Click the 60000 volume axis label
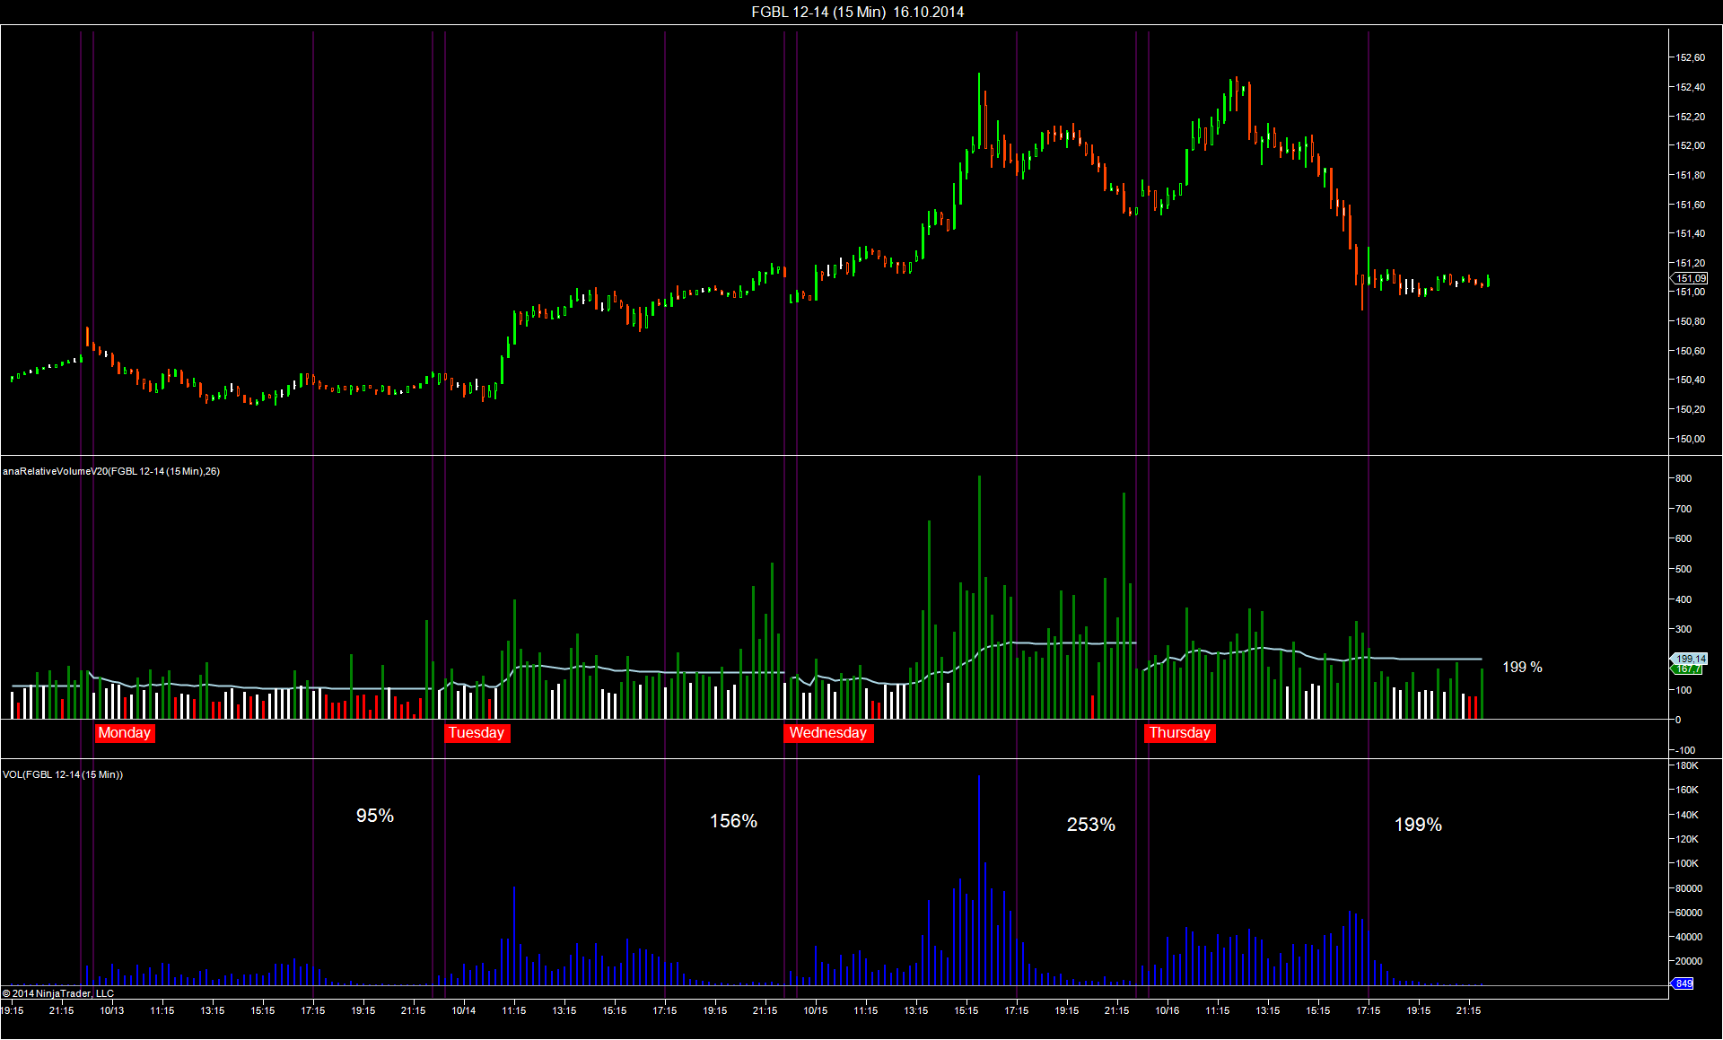 (1689, 913)
